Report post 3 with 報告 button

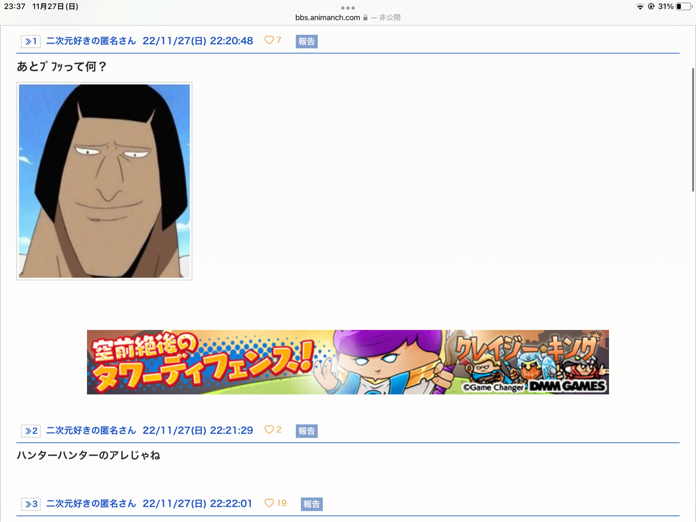click(x=311, y=504)
